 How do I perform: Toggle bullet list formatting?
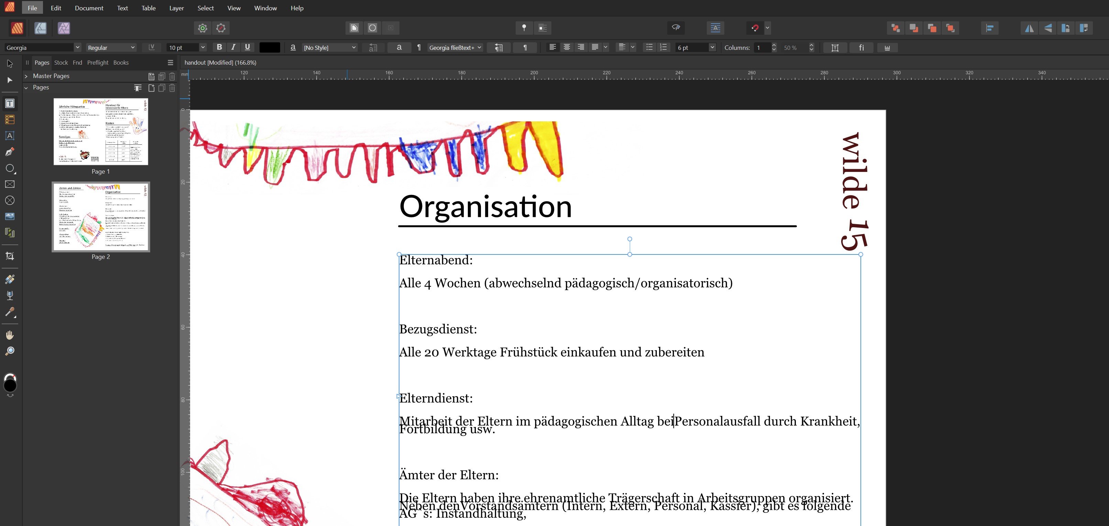(x=649, y=47)
